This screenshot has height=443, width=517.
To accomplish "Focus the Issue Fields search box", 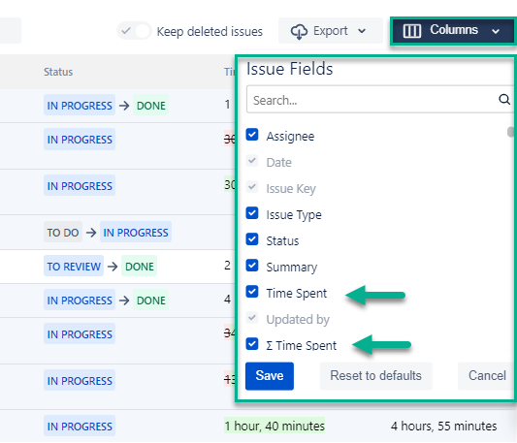I will click(380, 100).
